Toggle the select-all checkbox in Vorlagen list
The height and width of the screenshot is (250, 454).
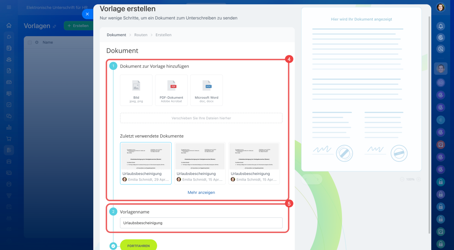pos(30,42)
